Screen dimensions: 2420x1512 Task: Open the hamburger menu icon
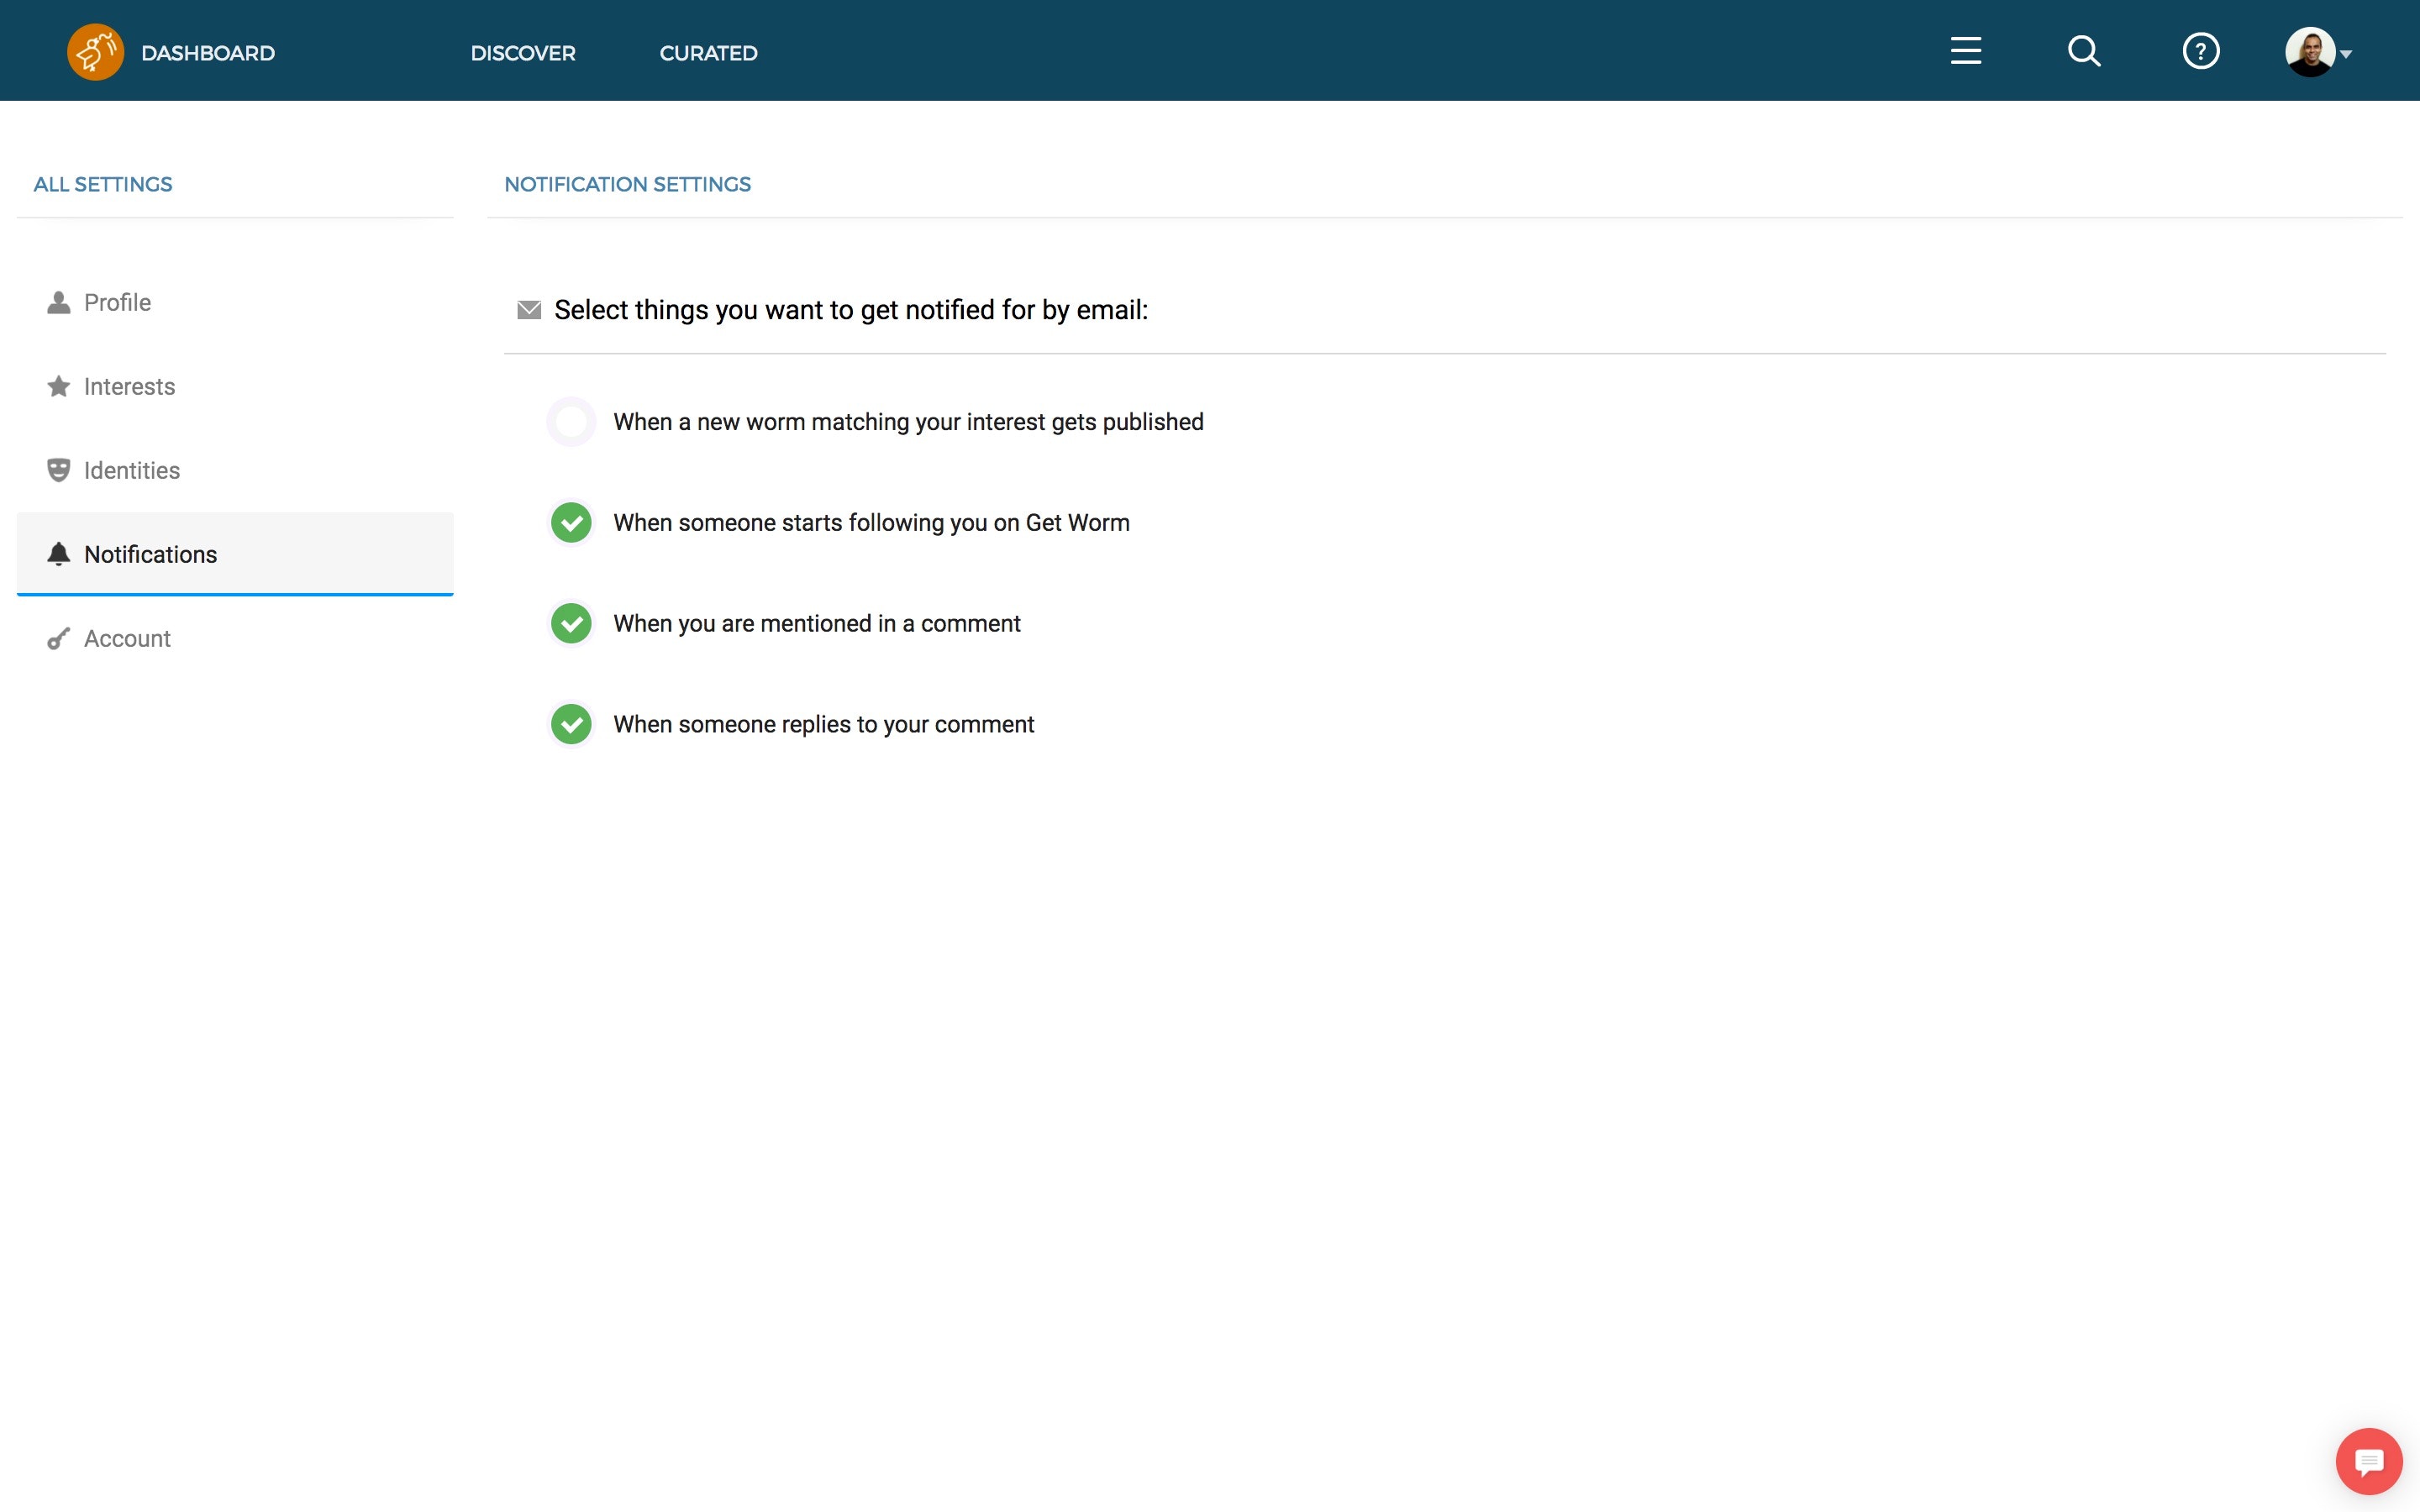click(x=1965, y=51)
